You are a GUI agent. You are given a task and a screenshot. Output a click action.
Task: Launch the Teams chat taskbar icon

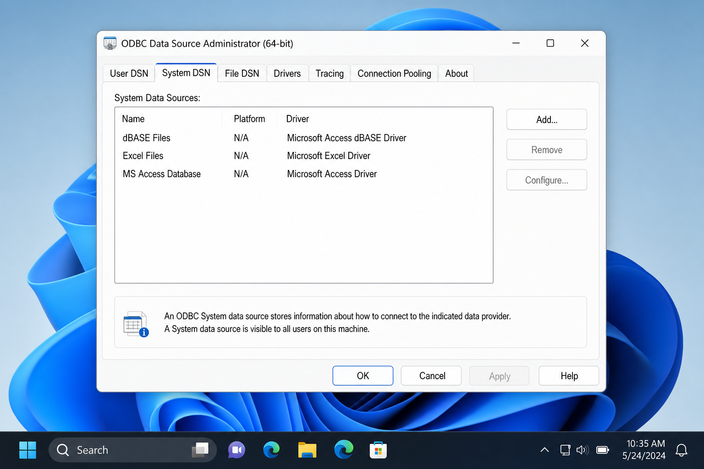[x=236, y=450]
